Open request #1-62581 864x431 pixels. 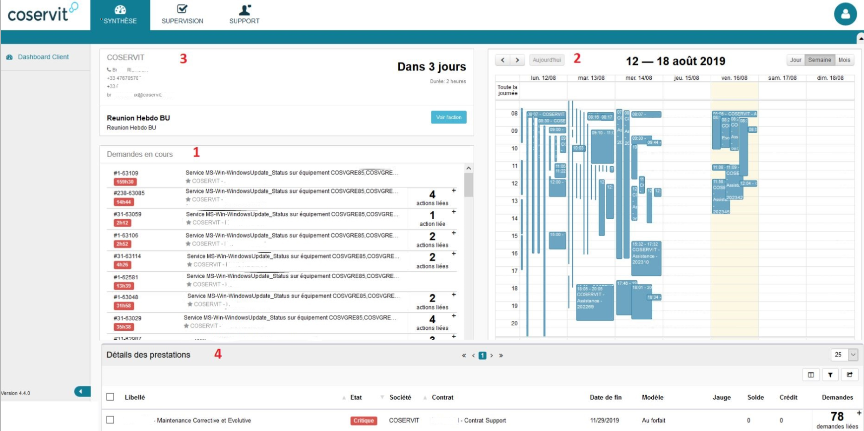(126, 277)
